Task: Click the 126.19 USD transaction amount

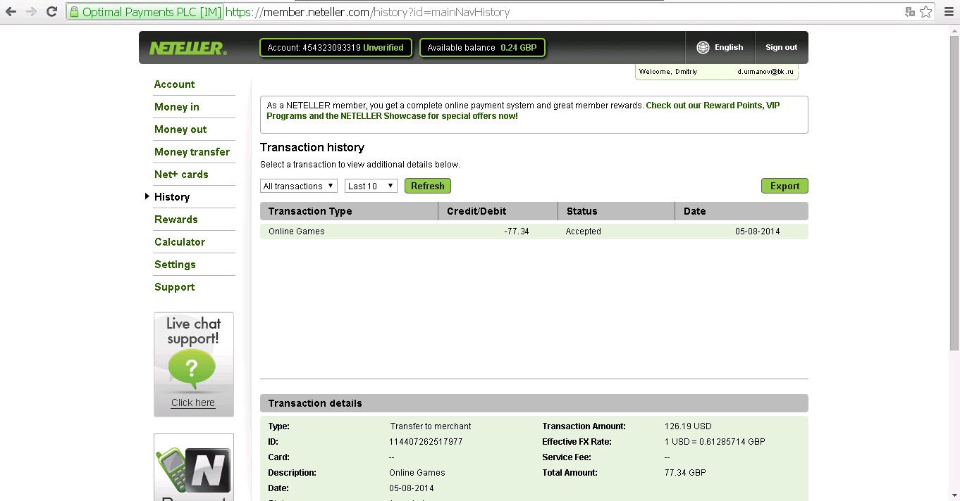Action: [688, 426]
